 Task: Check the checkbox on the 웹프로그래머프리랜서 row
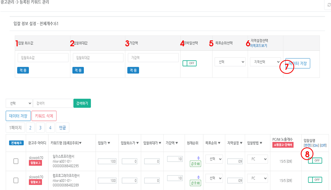pos(16,180)
